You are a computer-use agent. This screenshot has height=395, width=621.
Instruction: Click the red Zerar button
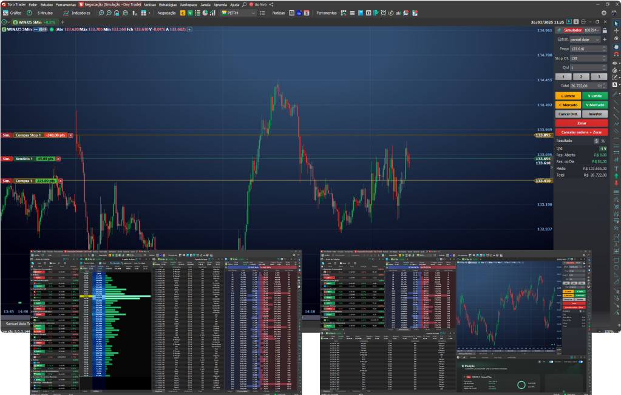[581, 123]
